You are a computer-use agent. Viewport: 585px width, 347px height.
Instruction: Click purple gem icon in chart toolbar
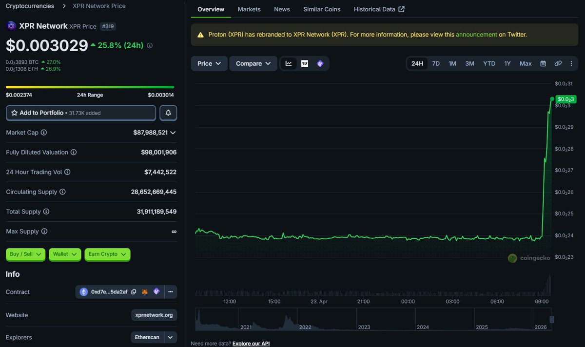click(x=320, y=63)
